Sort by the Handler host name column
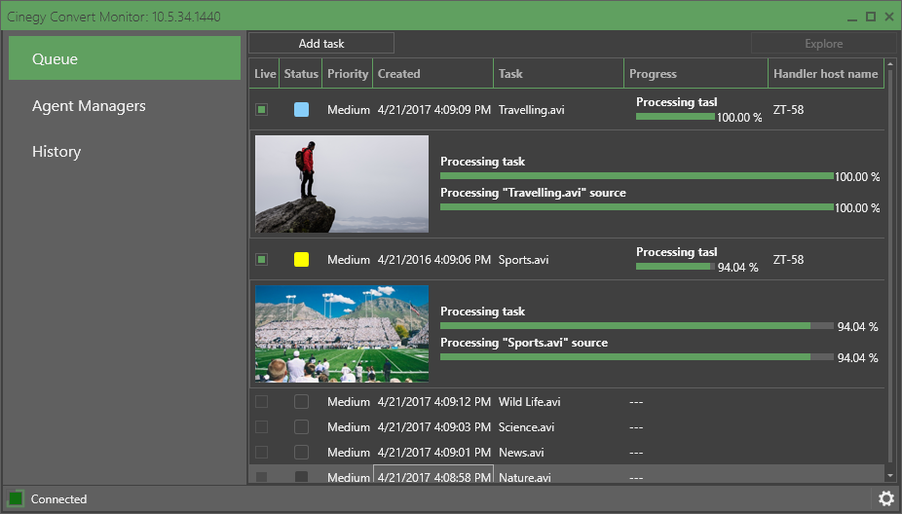This screenshot has width=902, height=514. click(x=825, y=74)
